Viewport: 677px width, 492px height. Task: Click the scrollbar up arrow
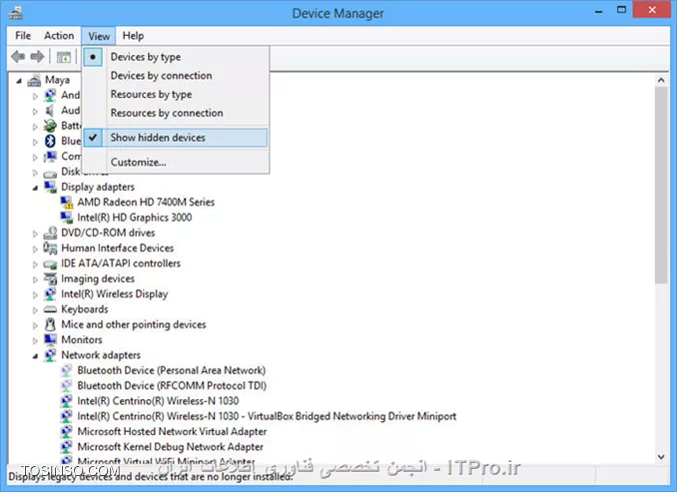click(661, 80)
